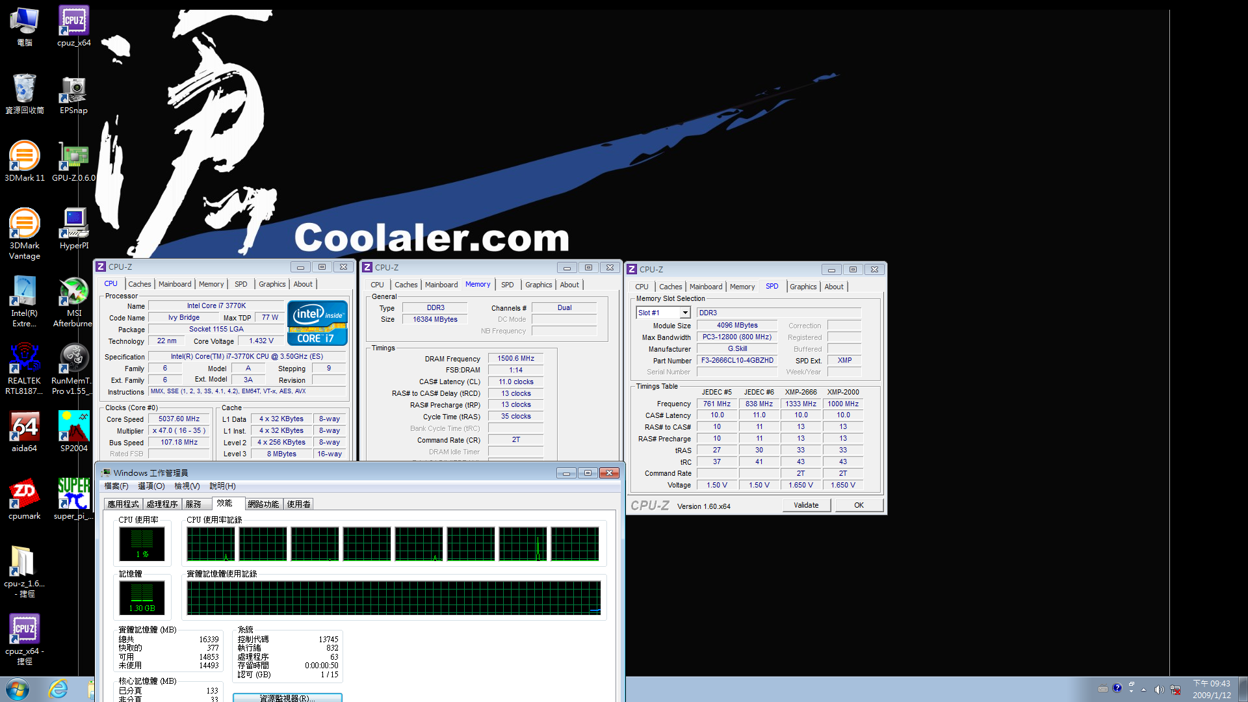The width and height of the screenshot is (1248, 702).
Task: Click the network tray icon
Action: point(1175,689)
